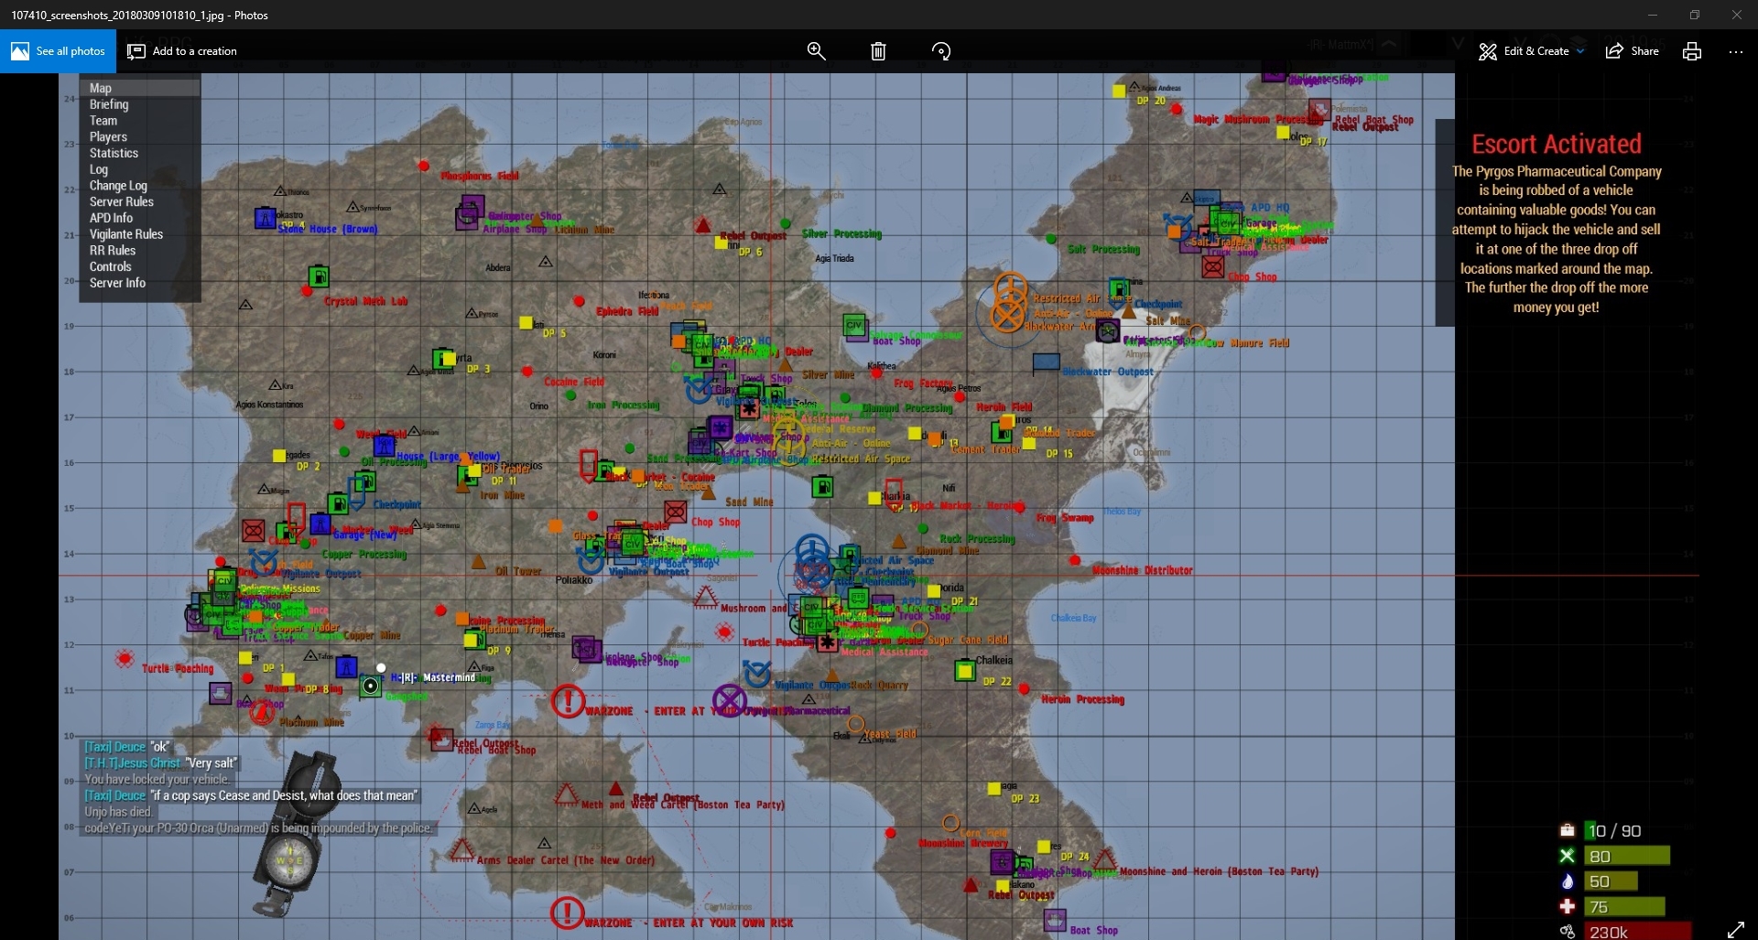Click the See all photos button
The width and height of the screenshot is (1758, 940).
(58, 51)
